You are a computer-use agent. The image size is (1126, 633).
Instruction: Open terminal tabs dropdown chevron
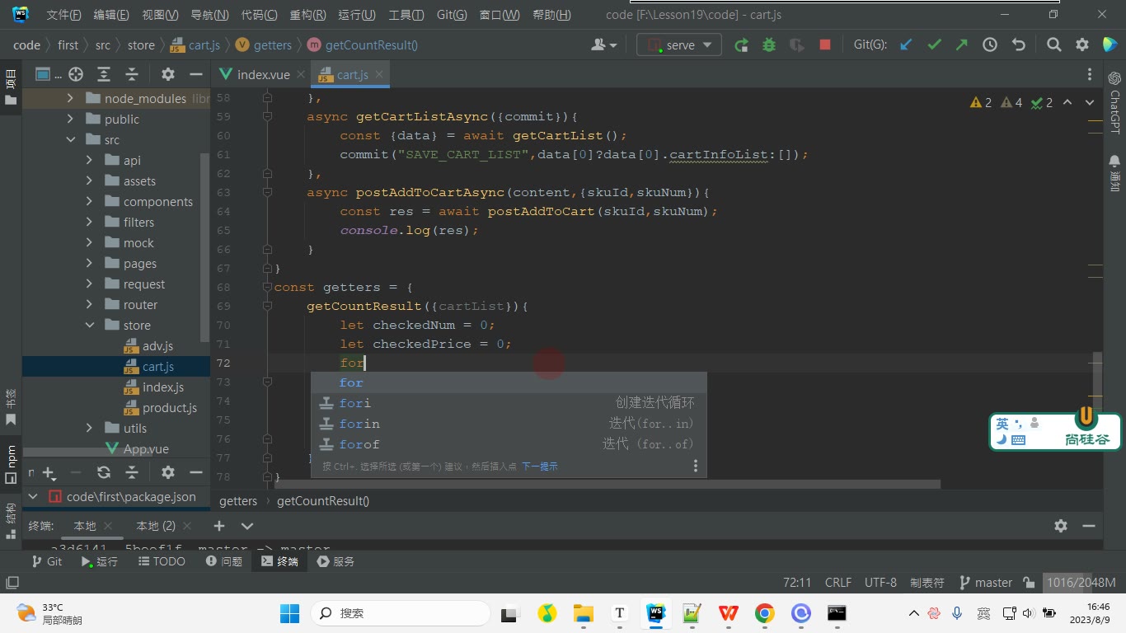pos(247,526)
